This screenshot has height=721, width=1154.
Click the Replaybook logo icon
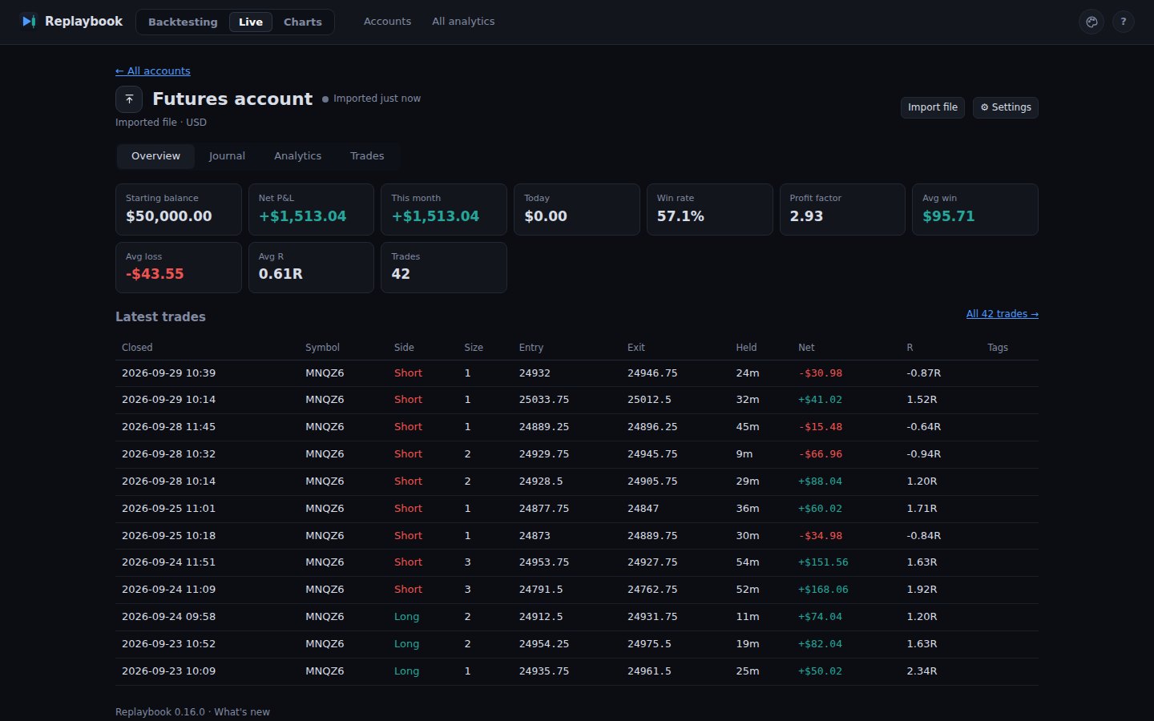(x=29, y=22)
